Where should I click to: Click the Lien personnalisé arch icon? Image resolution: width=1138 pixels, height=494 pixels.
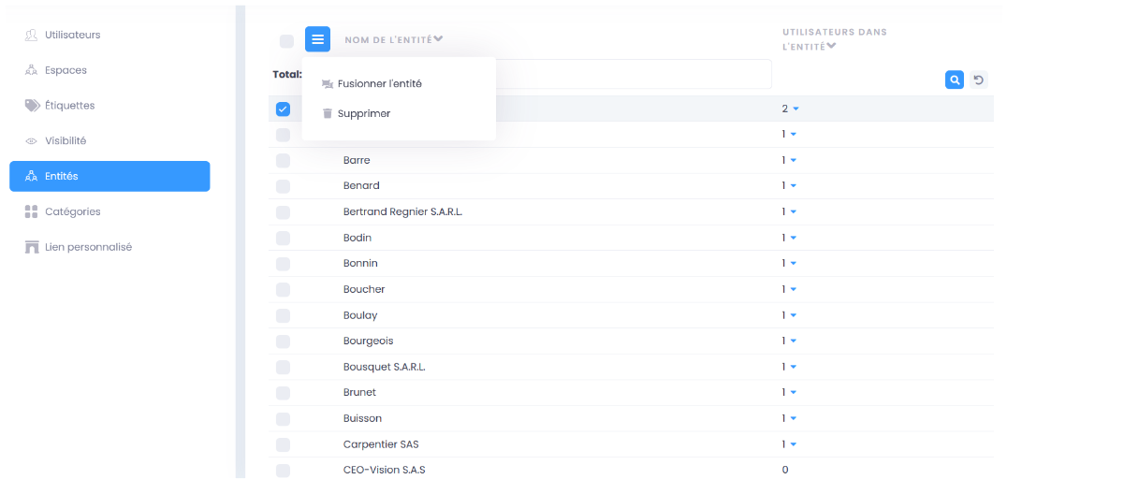[32, 247]
